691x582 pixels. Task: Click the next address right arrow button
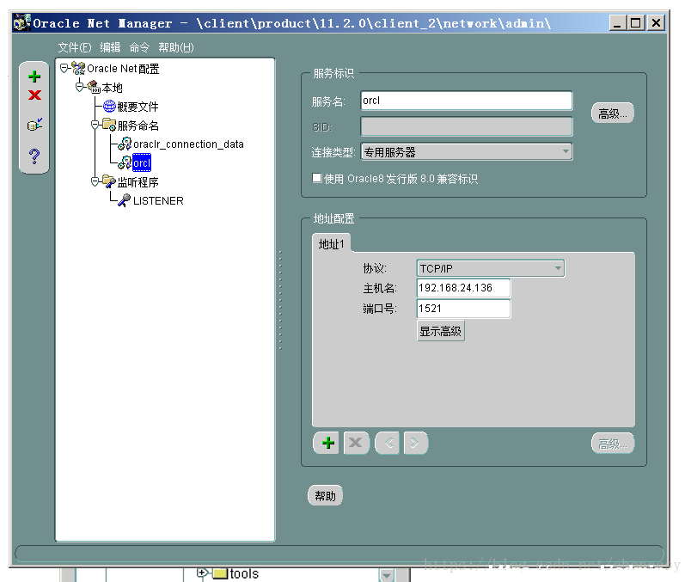click(x=415, y=443)
